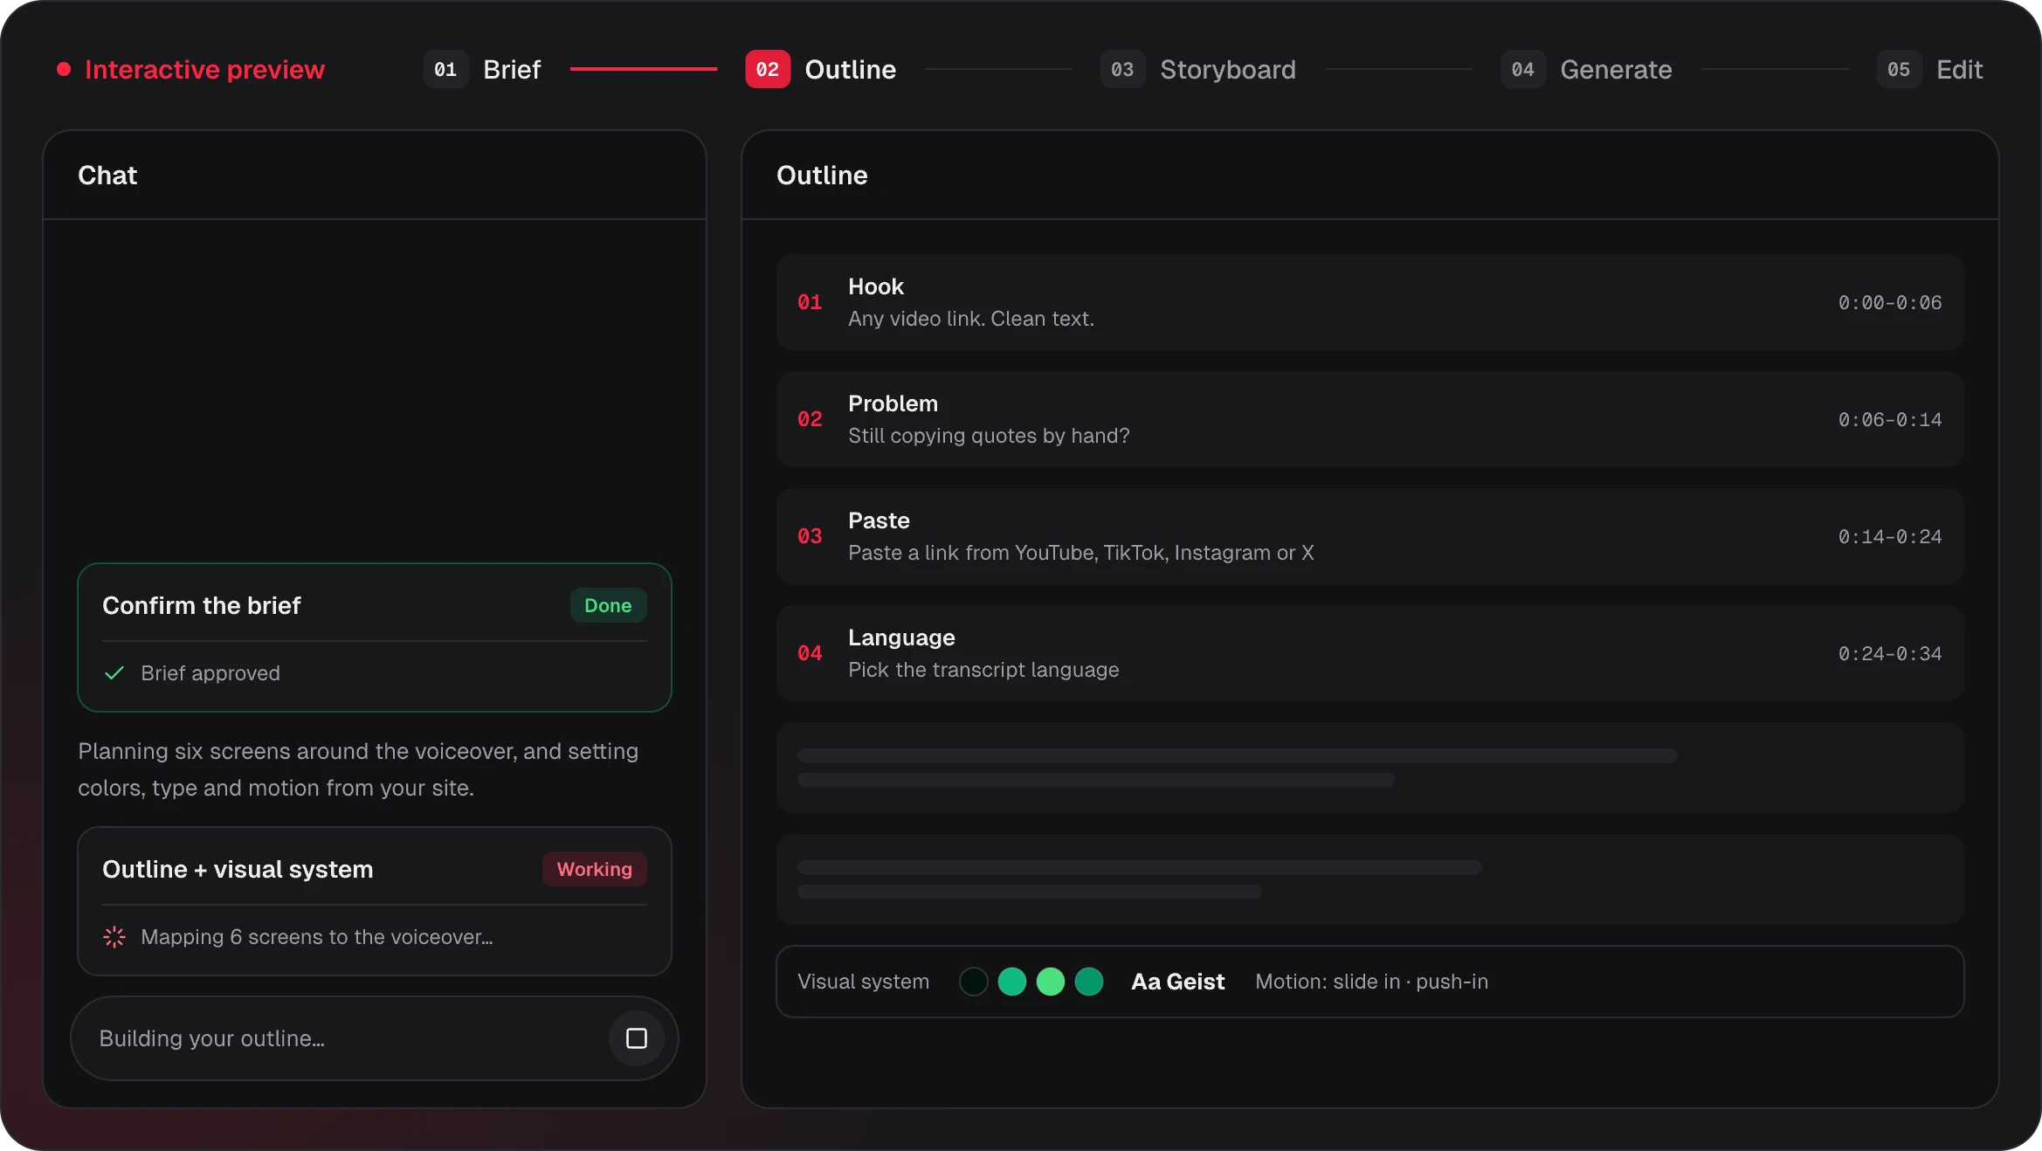Pick the fourth green color swatch
Image resolution: width=2042 pixels, height=1151 pixels.
[1089, 982]
